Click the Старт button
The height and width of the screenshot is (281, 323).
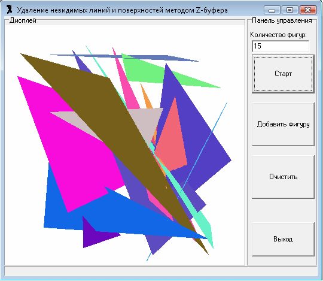pos(283,74)
